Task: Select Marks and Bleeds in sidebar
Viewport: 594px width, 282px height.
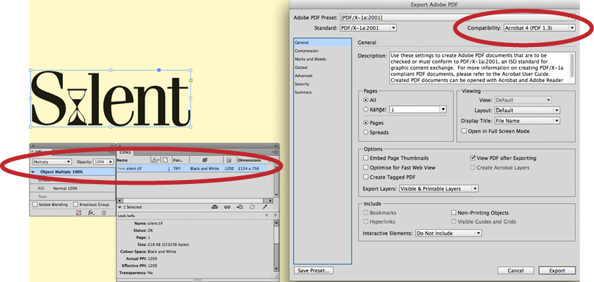Action: [x=323, y=59]
